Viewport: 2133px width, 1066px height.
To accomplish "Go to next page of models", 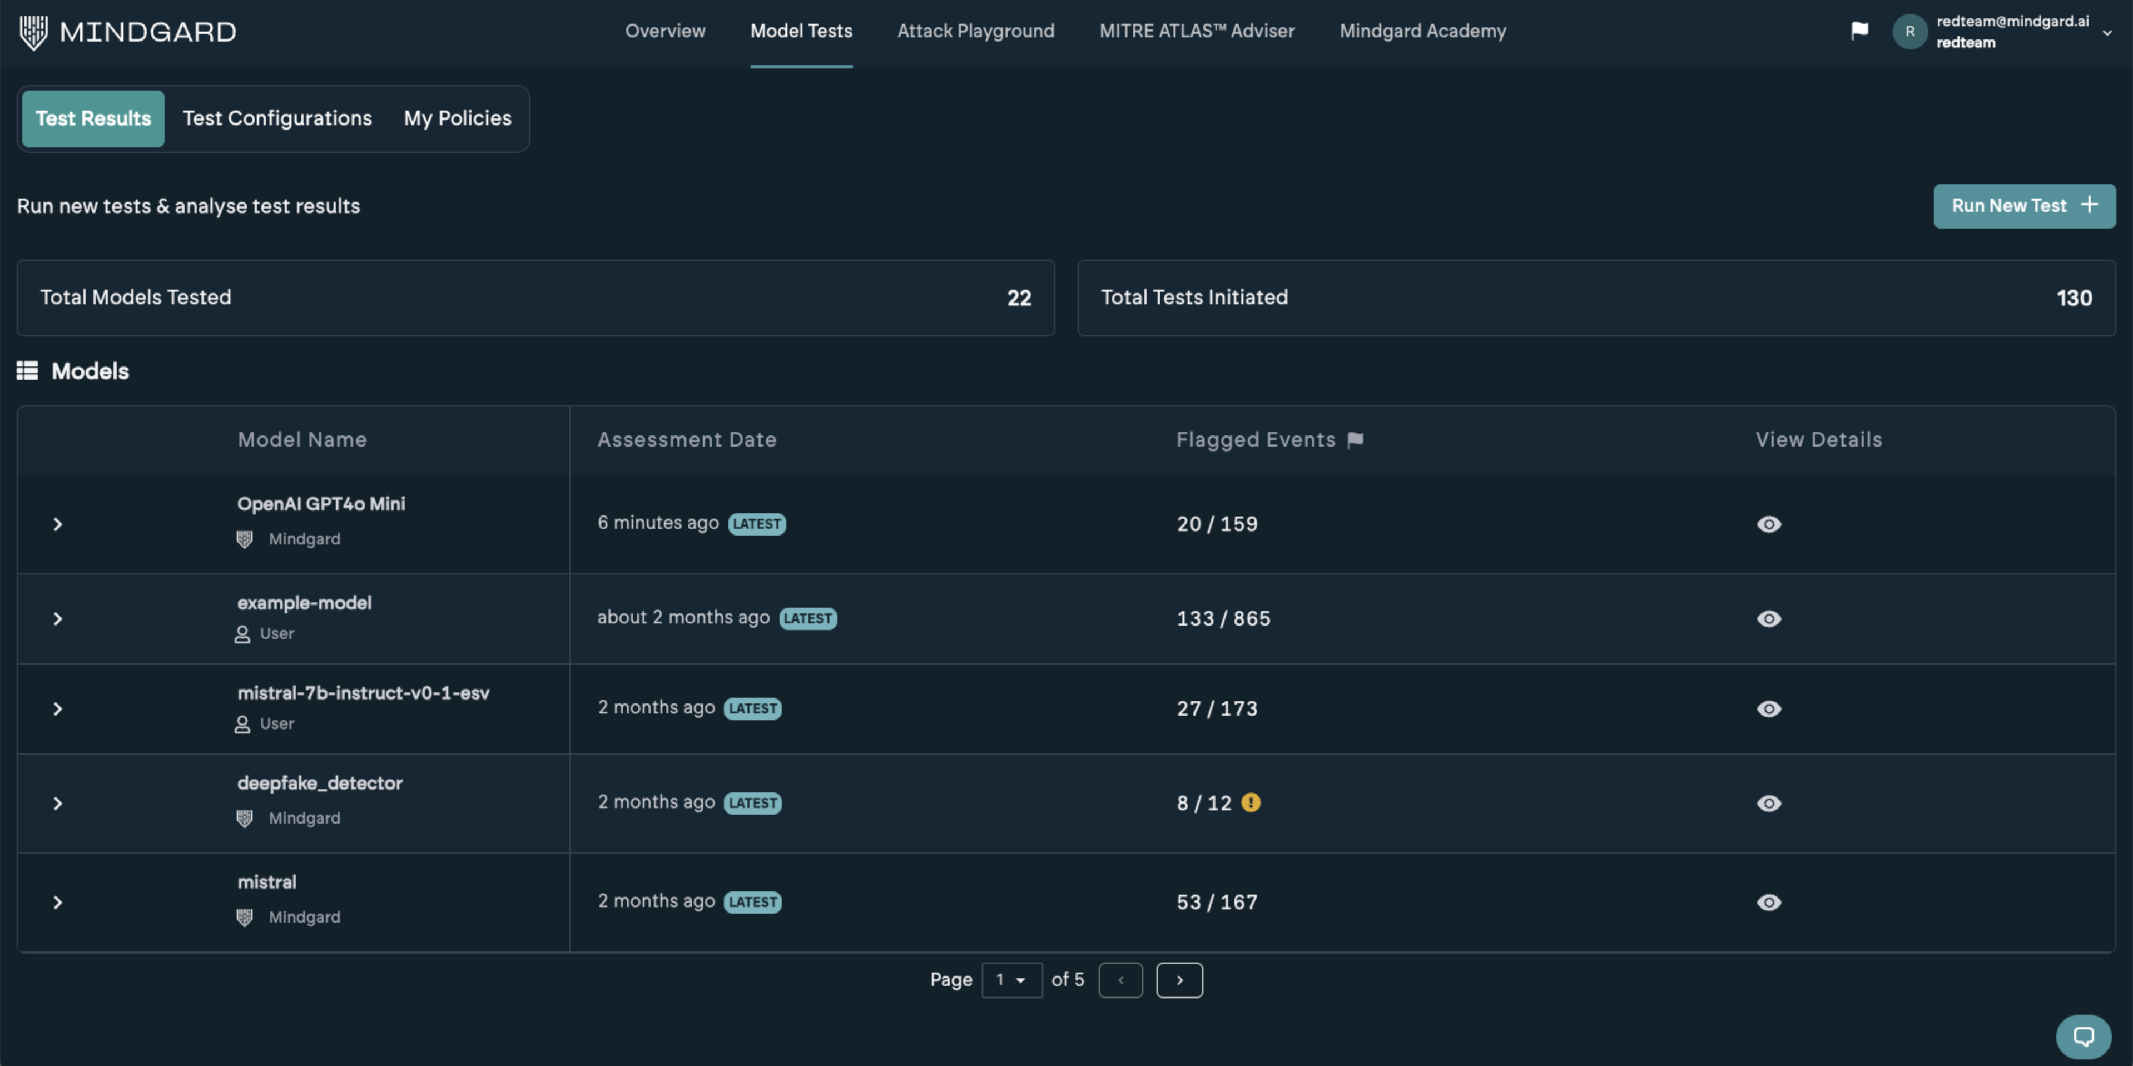I will point(1179,980).
